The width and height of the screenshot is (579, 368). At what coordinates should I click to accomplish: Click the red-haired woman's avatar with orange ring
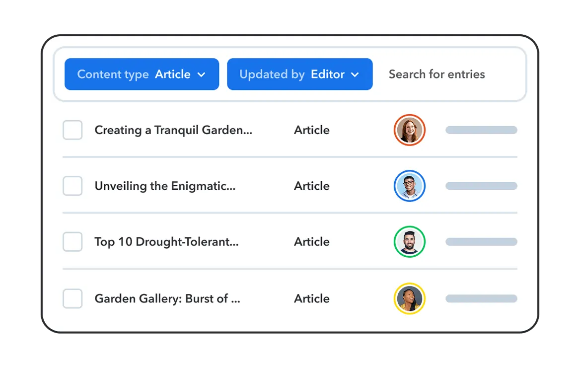coord(409,130)
